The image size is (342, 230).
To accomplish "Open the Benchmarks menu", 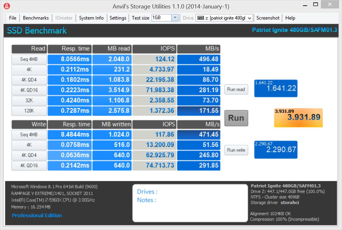I will pos(36,18).
